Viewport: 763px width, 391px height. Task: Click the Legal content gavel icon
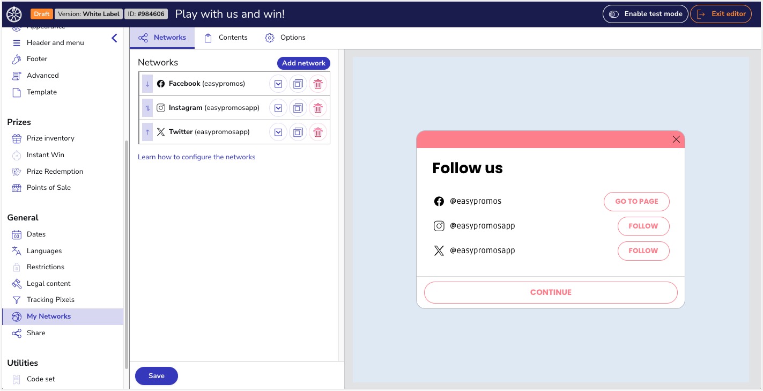[17, 284]
